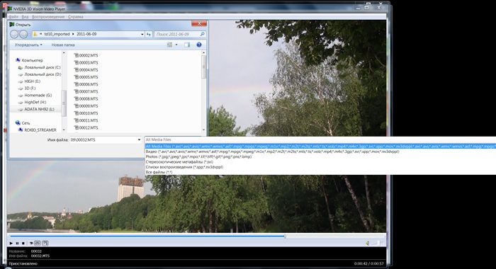This screenshot has width=496, height=269.
Task: Click the refresh button beside address bar
Action: (x=149, y=34)
